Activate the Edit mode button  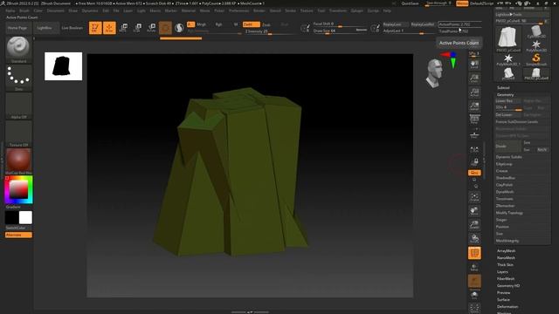95,28
